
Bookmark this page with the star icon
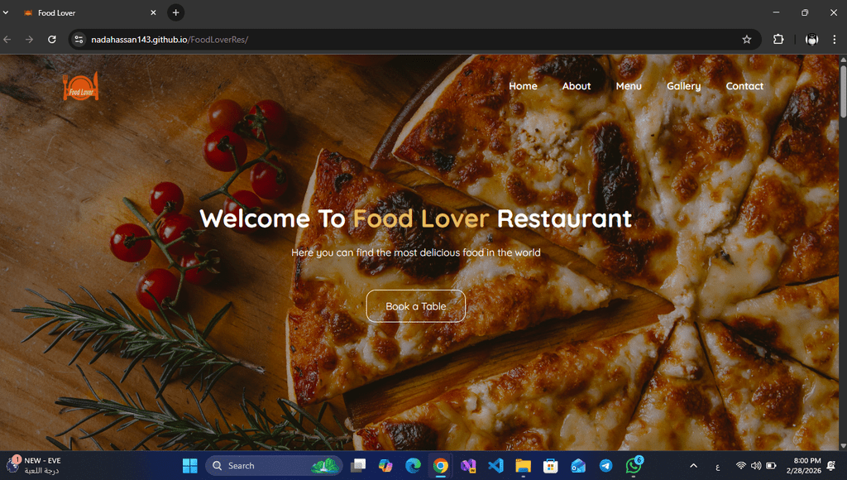pyautogui.click(x=746, y=39)
